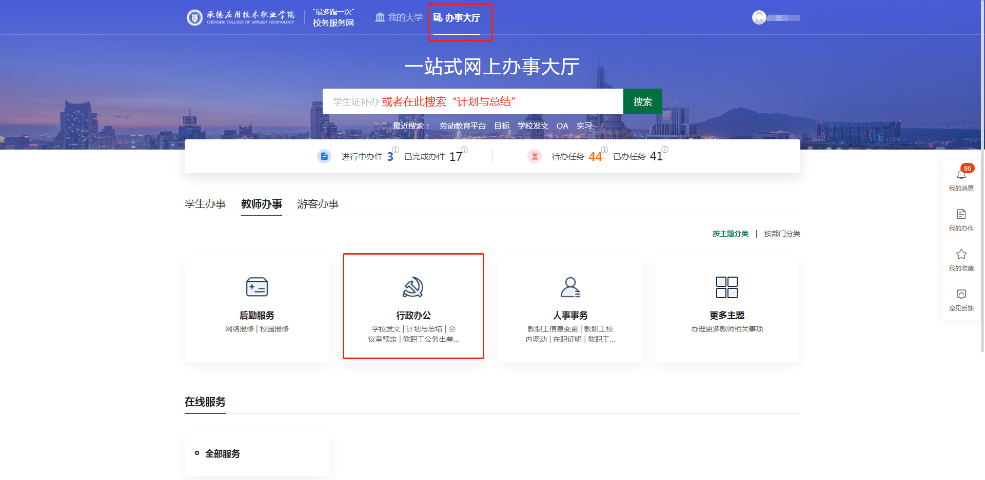Switch to the 游客办事 tab
This screenshot has width=985, height=480.
pos(318,204)
